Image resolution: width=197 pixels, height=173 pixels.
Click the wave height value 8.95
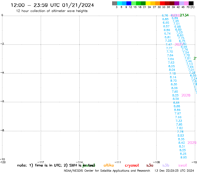tap(184, 157)
